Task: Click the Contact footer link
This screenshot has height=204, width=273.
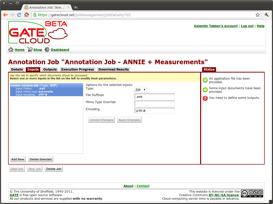Action: pyautogui.click(x=143, y=186)
